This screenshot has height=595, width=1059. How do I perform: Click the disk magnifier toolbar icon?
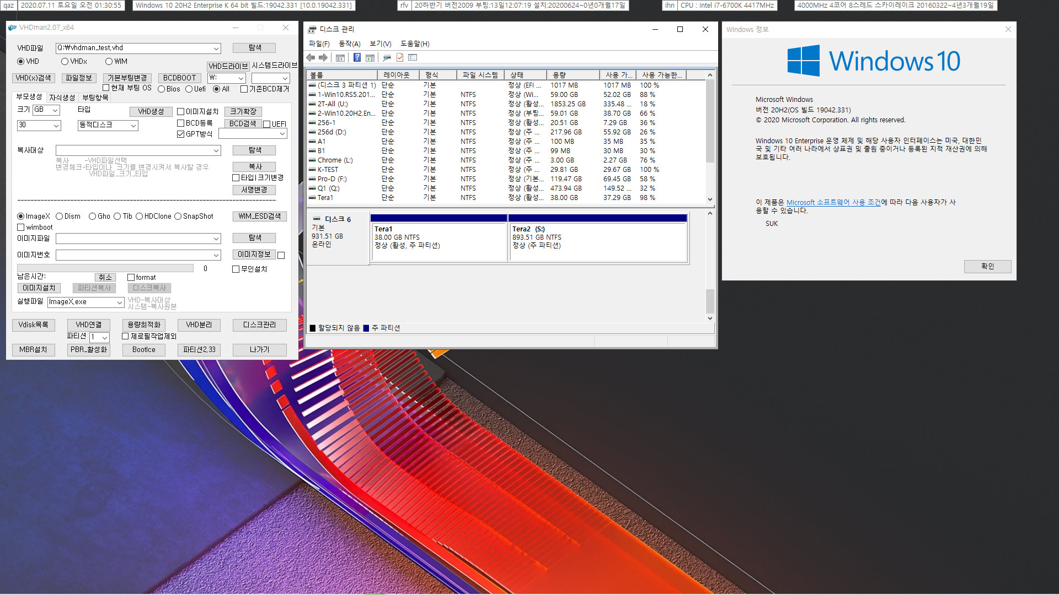[x=387, y=57]
